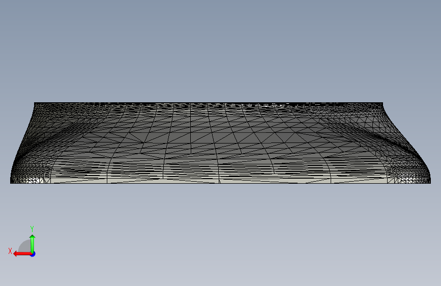
Task: Click the green Y axis arrow of the triad
Action: click(33, 243)
